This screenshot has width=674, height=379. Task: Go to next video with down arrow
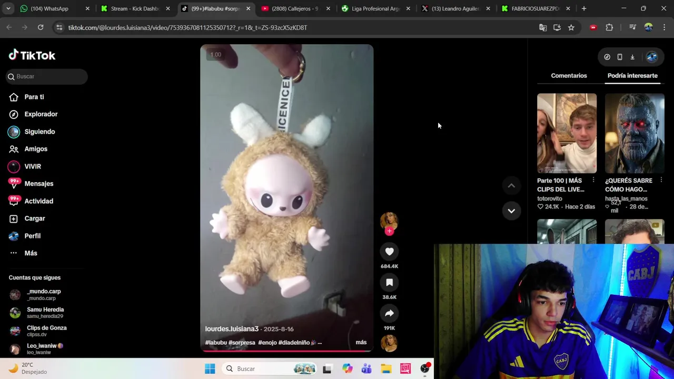[511, 211]
